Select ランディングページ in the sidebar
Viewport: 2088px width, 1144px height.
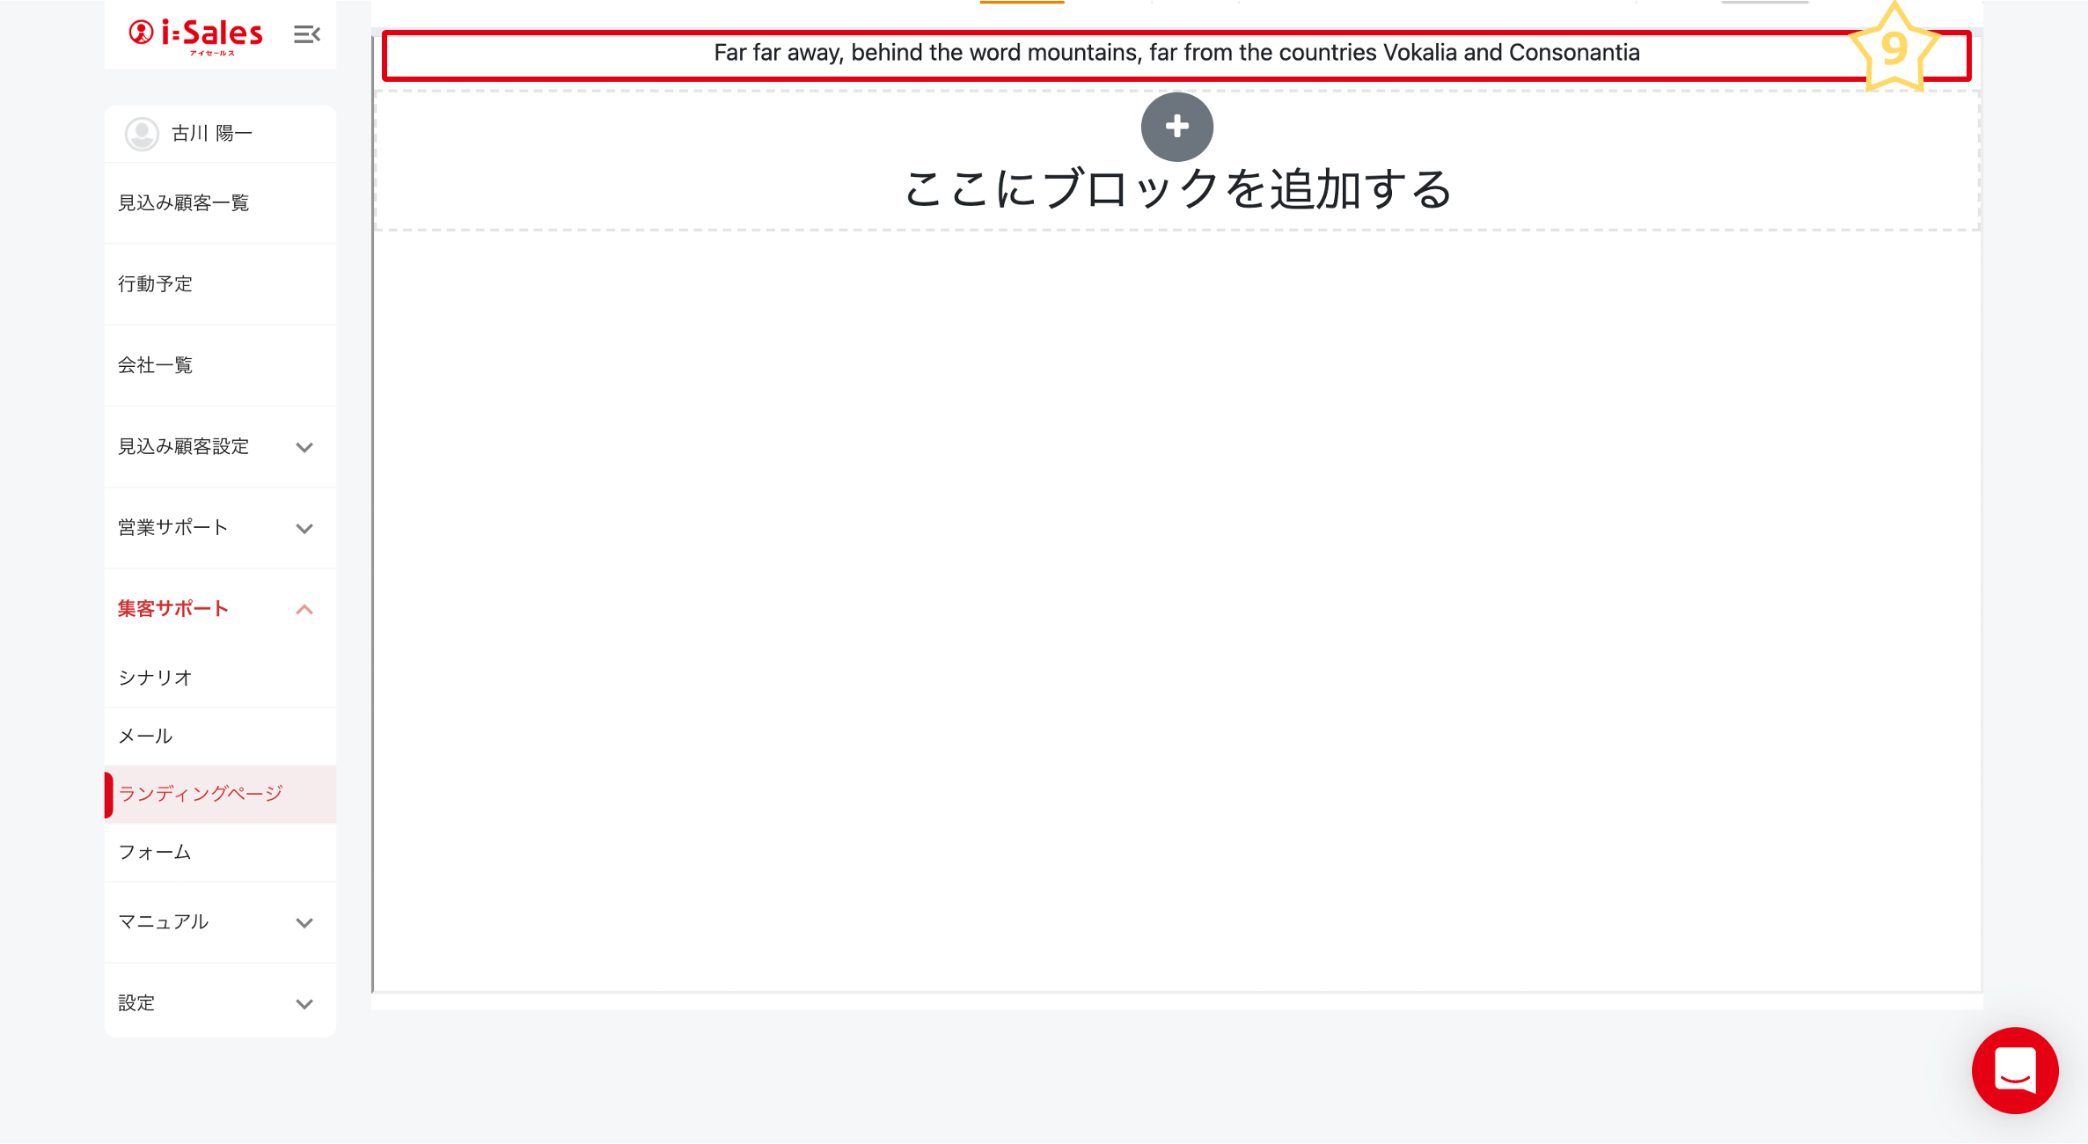click(x=201, y=794)
